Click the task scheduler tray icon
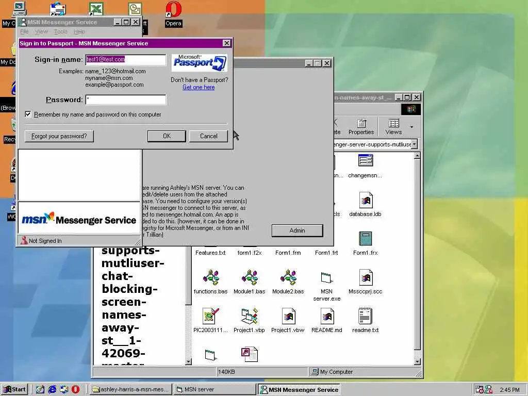The height and width of the screenshot is (396, 528). pyautogui.click(x=479, y=389)
